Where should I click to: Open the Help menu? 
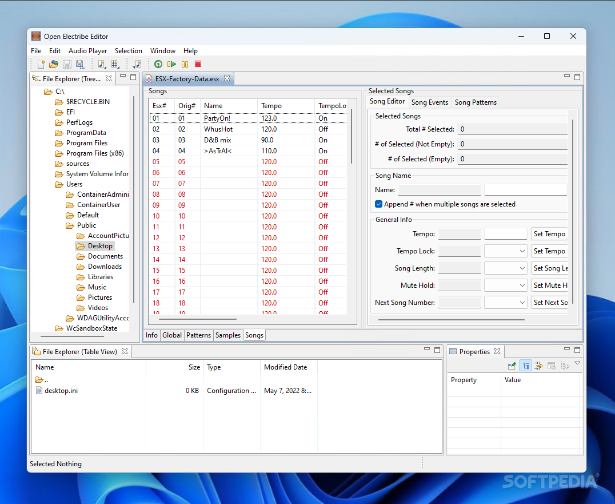click(191, 51)
